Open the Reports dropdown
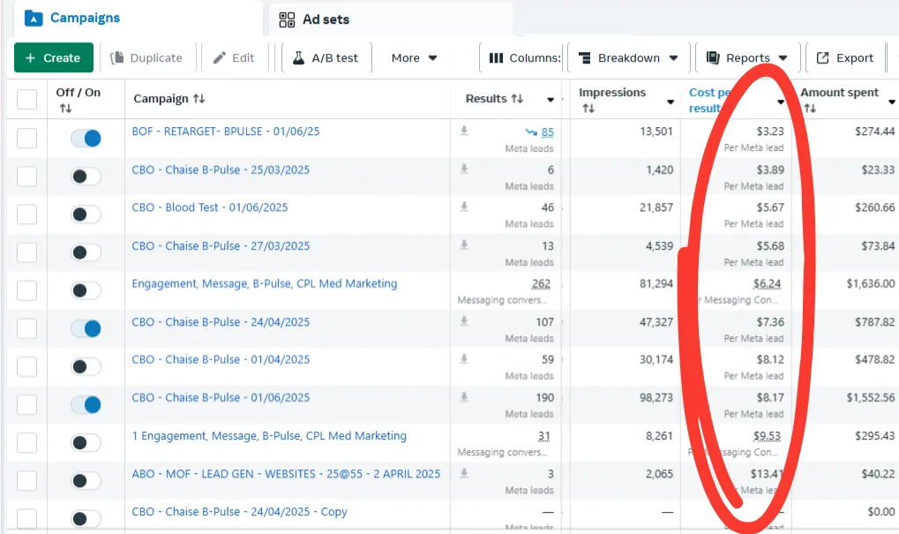The width and height of the screenshot is (899, 534). pos(747,58)
